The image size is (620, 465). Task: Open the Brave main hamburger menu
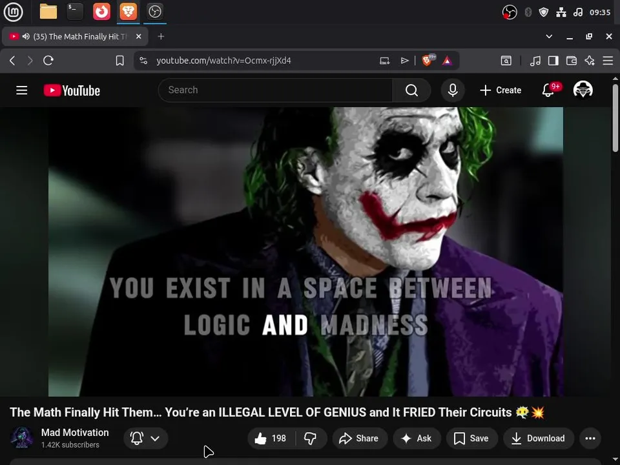click(x=608, y=61)
